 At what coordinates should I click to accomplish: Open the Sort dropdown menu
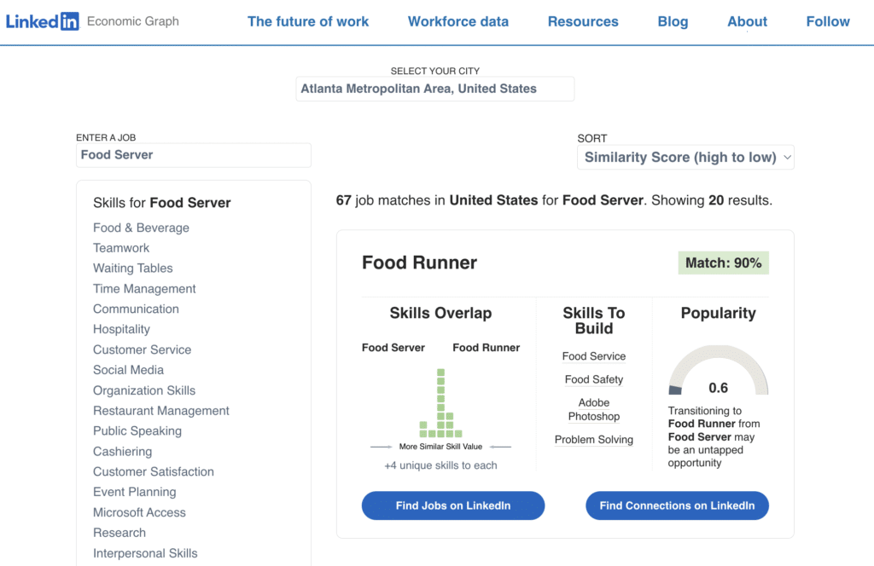click(685, 157)
